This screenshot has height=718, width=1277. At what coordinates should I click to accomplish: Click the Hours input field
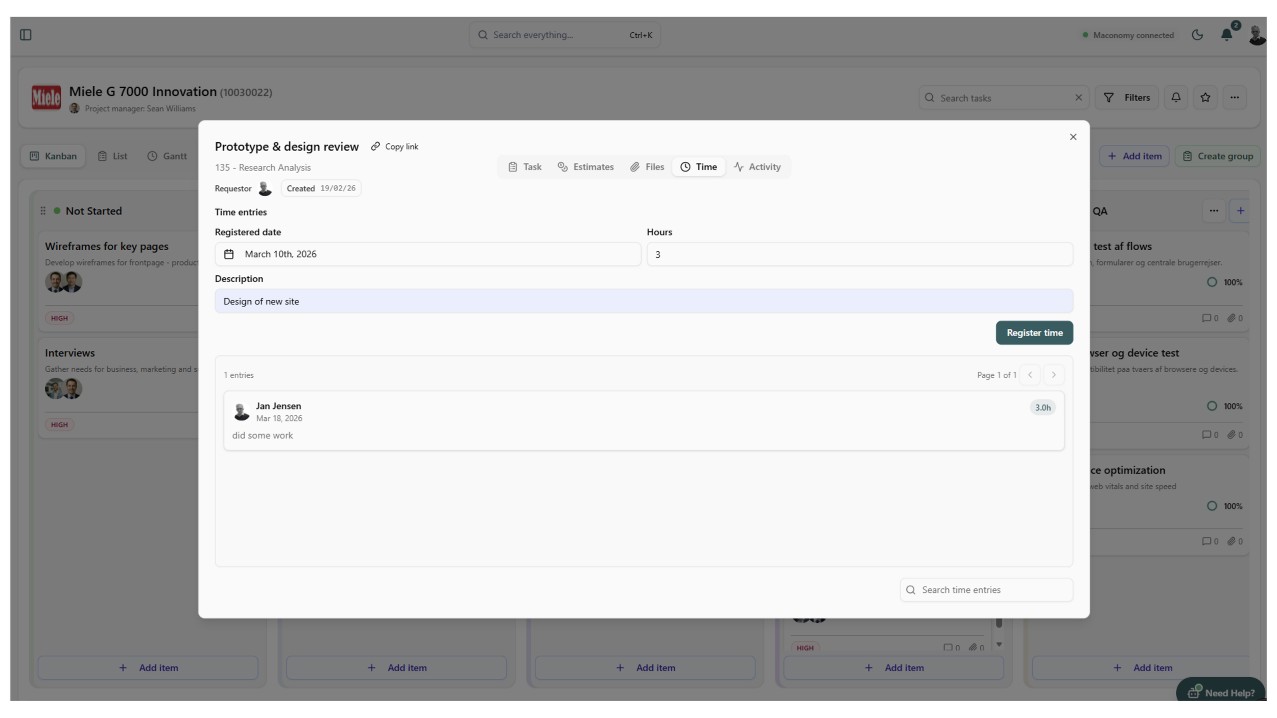click(859, 254)
